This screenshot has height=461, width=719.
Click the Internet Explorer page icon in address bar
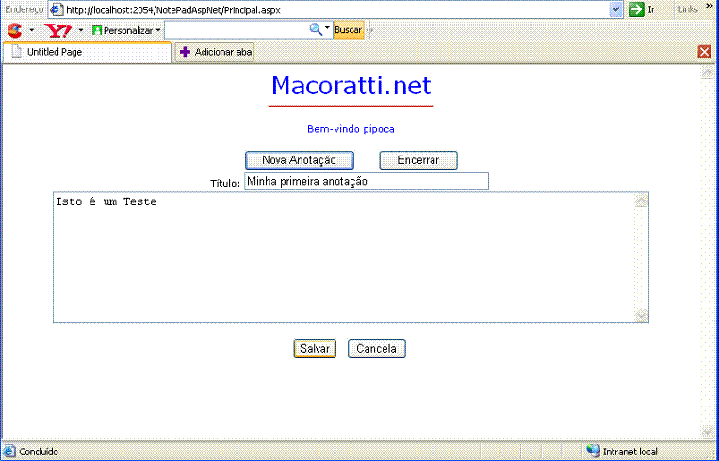coord(56,9)
